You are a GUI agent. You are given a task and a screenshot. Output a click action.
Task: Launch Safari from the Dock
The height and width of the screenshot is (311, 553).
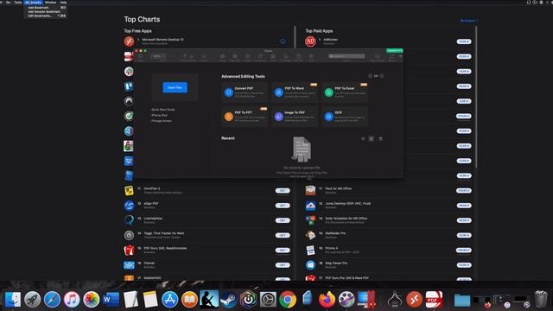point(52,300)
